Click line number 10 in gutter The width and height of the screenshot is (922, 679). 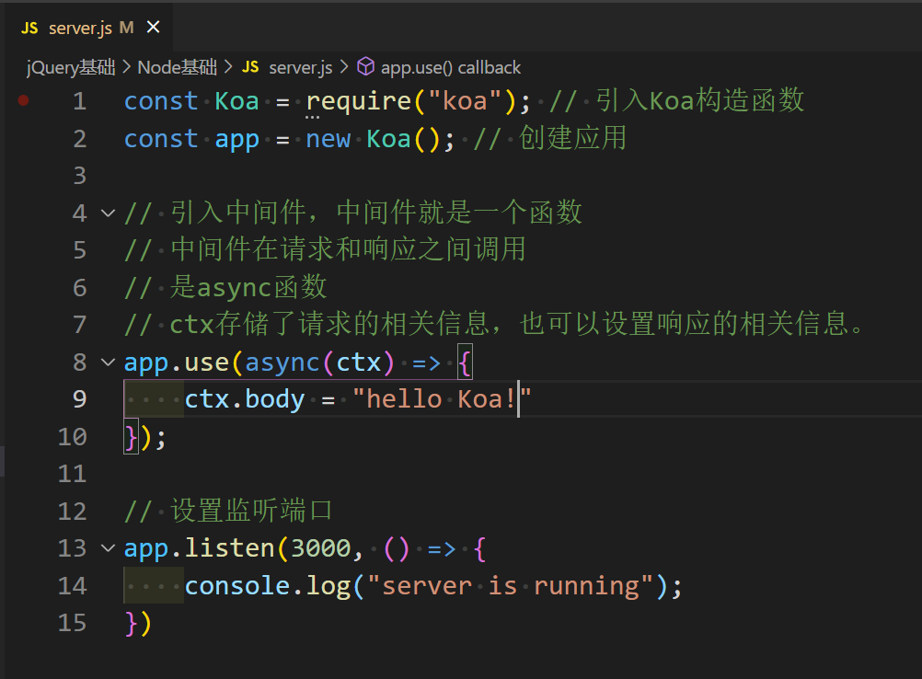coord(73,437)
